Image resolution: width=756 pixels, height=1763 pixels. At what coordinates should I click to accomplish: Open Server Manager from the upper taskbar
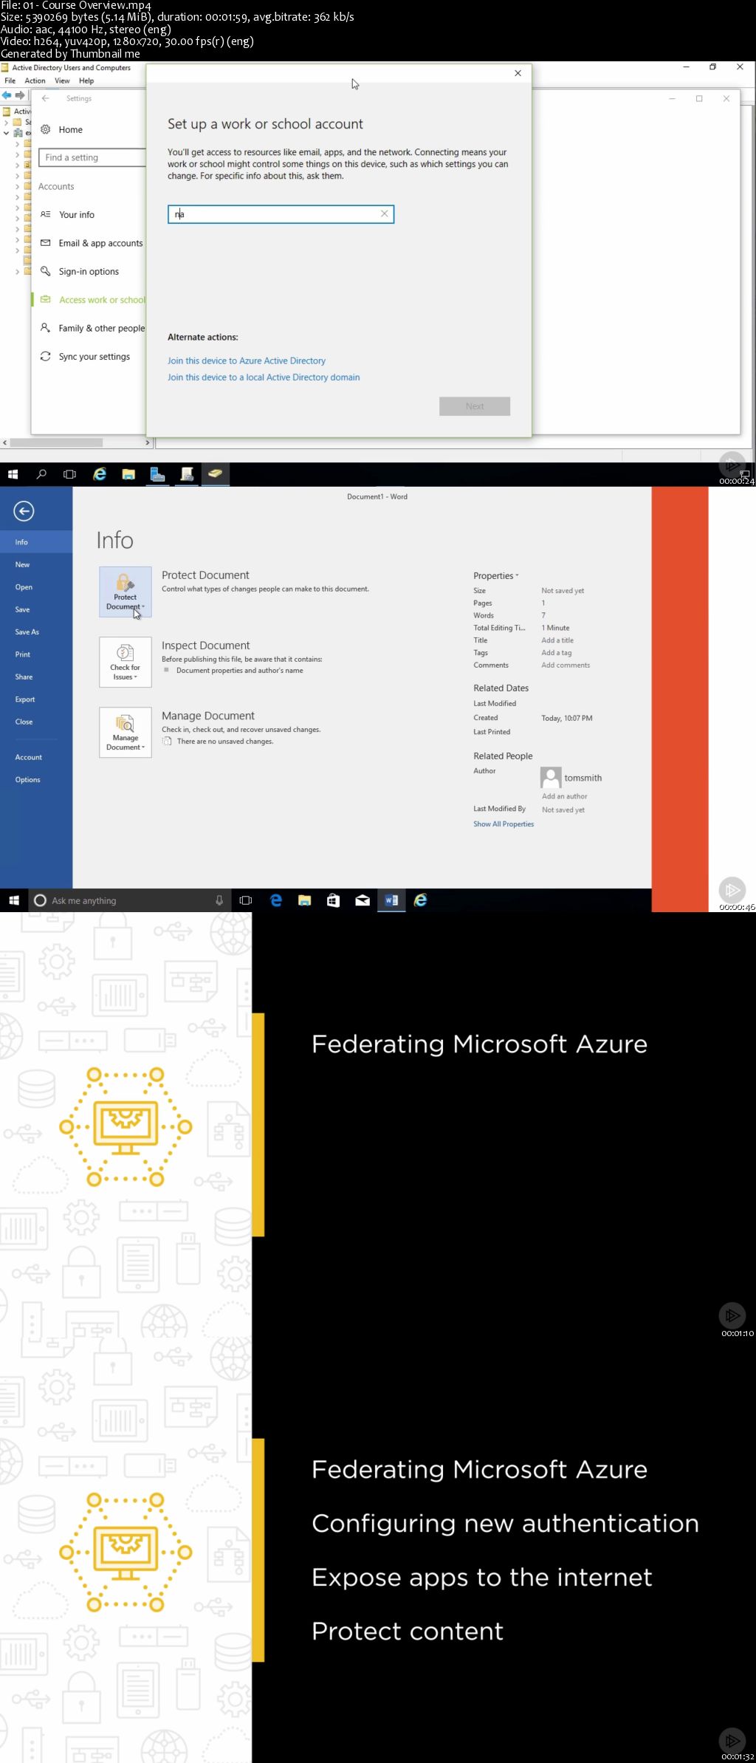pyautogui.click(x=157, y=474)
